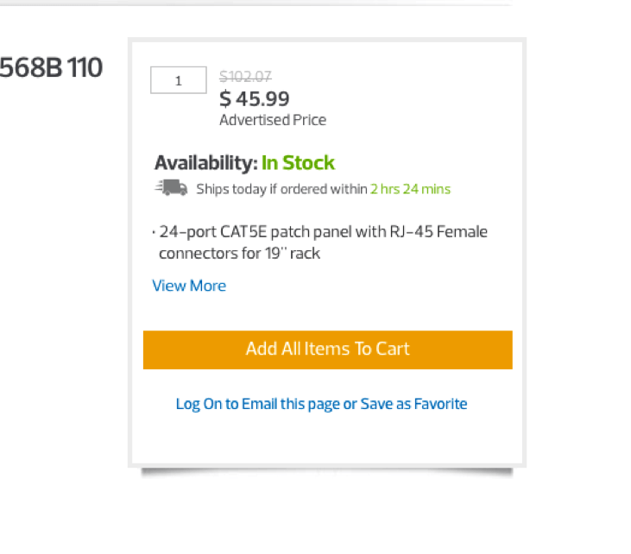Viewport: 631px width, 554px height.
Task: Click the Availability label
Action: tap(206, 163)
